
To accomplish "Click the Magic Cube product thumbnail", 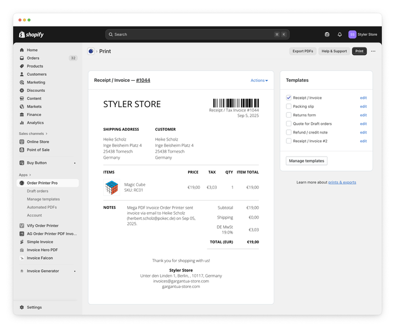I will click(111, 187).
